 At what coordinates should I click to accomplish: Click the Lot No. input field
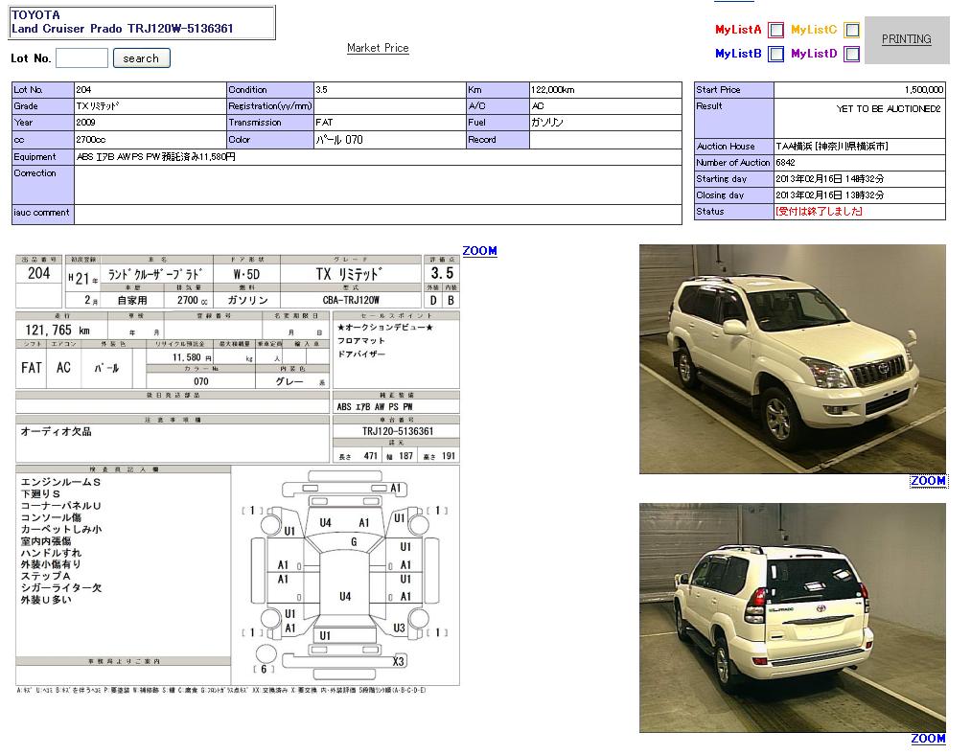(81, 58)
